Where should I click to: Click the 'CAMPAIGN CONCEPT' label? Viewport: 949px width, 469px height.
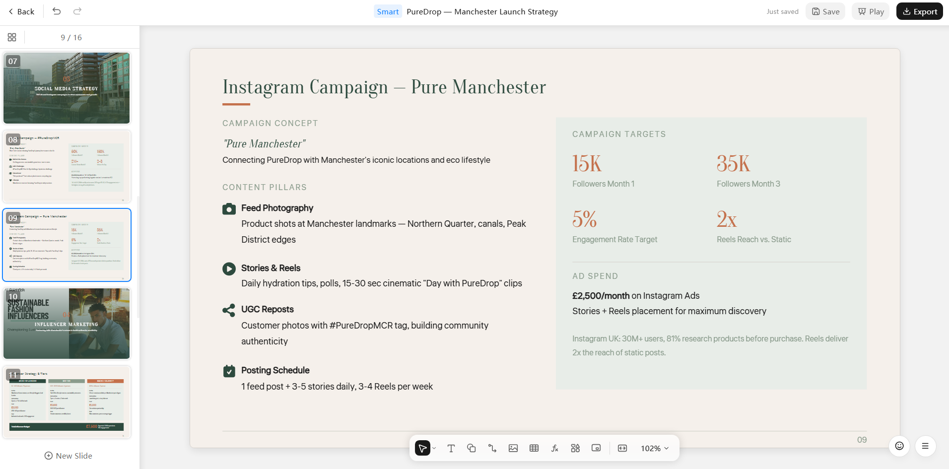[x=270, y=123]
